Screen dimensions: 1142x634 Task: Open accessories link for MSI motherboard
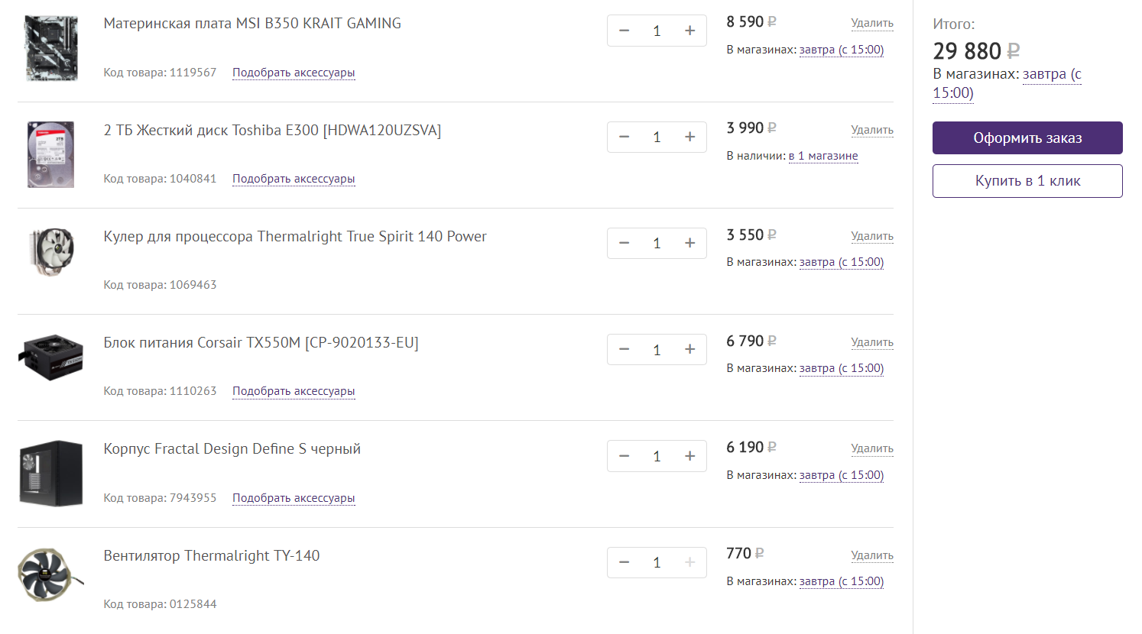pyautogui.click(x=294, y=73)
